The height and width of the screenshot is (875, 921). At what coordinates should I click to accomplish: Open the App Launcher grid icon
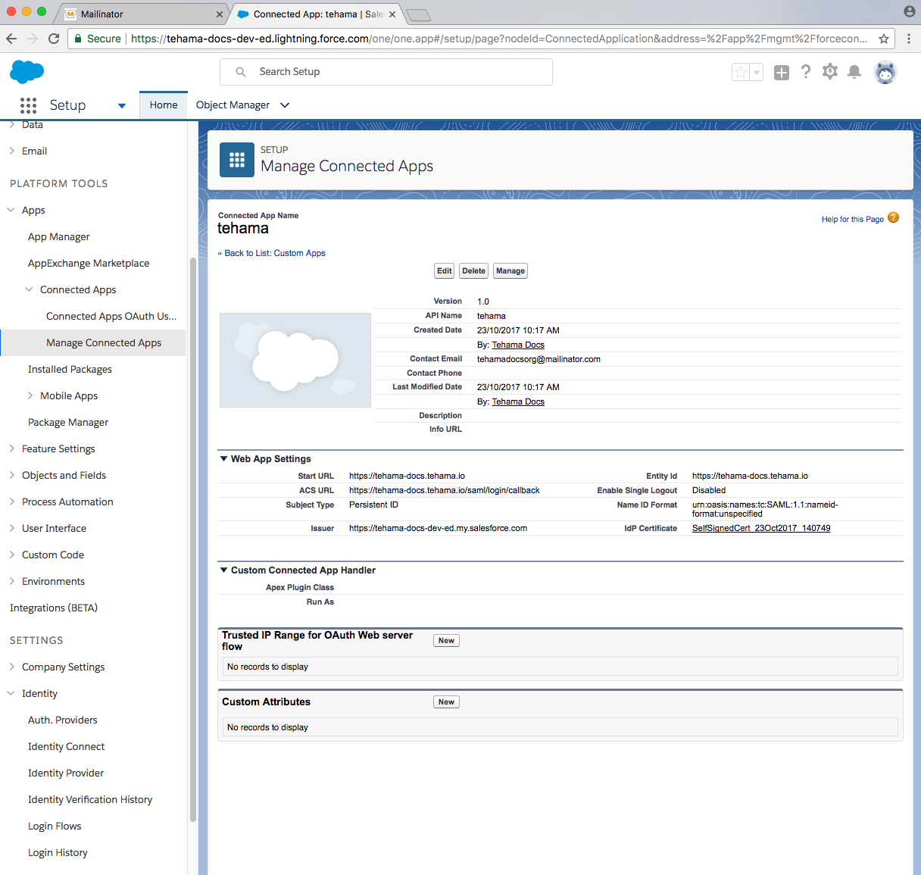(x=28, y=105)
